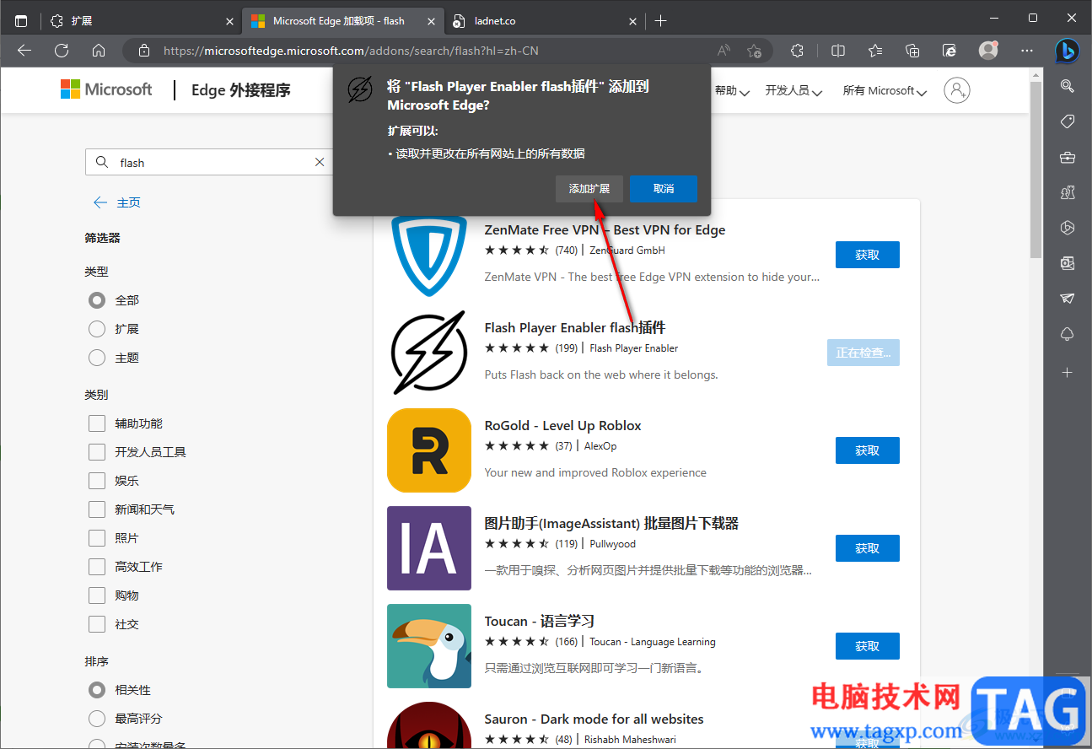Expand the 所有 Microsoft dropdown
Viewport: 1092px width, 749px height.
point(885,91)
